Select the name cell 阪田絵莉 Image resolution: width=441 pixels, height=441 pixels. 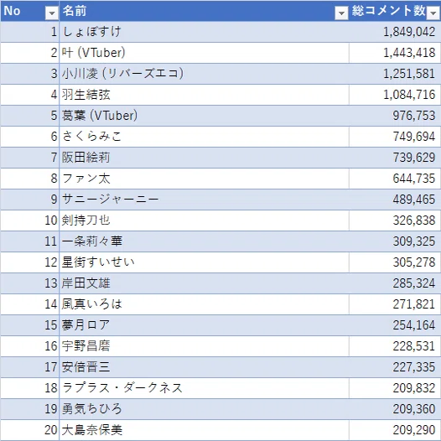click(x=205, y=158)
